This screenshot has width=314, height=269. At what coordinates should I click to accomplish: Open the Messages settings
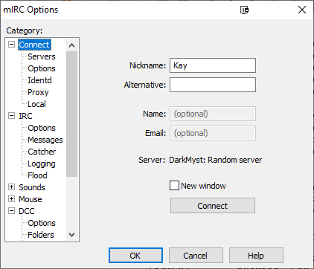point(45,140)
